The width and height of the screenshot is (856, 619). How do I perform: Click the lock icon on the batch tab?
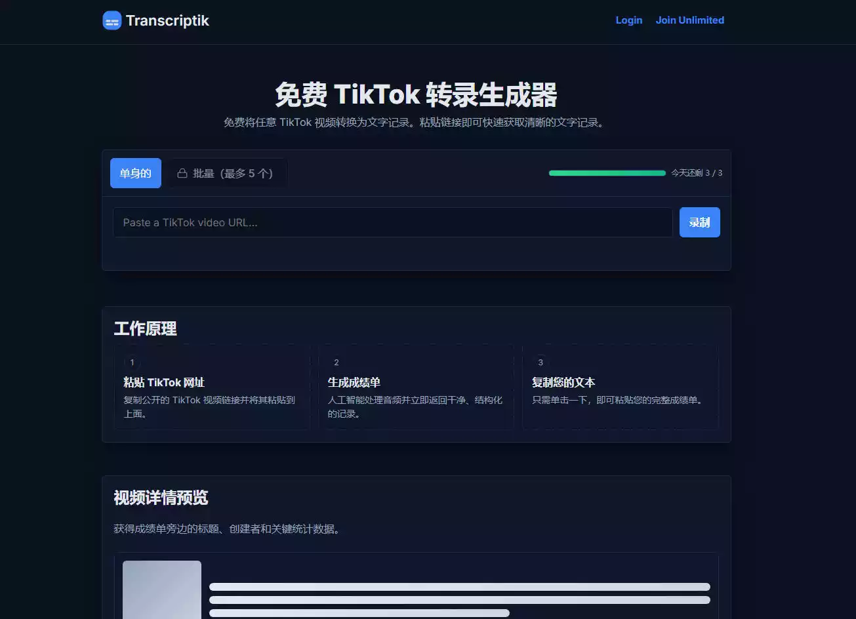tap(182, 173)
